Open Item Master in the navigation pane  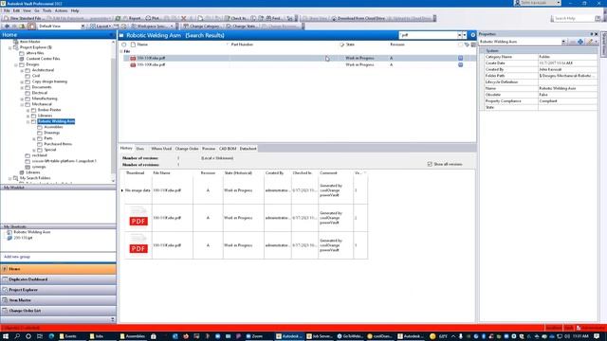click(58, 300)
